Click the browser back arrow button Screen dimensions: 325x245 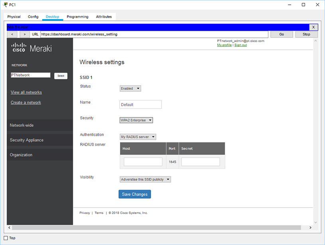coord(12,34)
